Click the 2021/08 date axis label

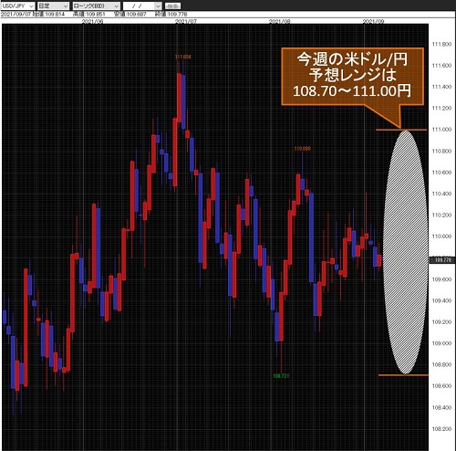(x=280, y=21)
